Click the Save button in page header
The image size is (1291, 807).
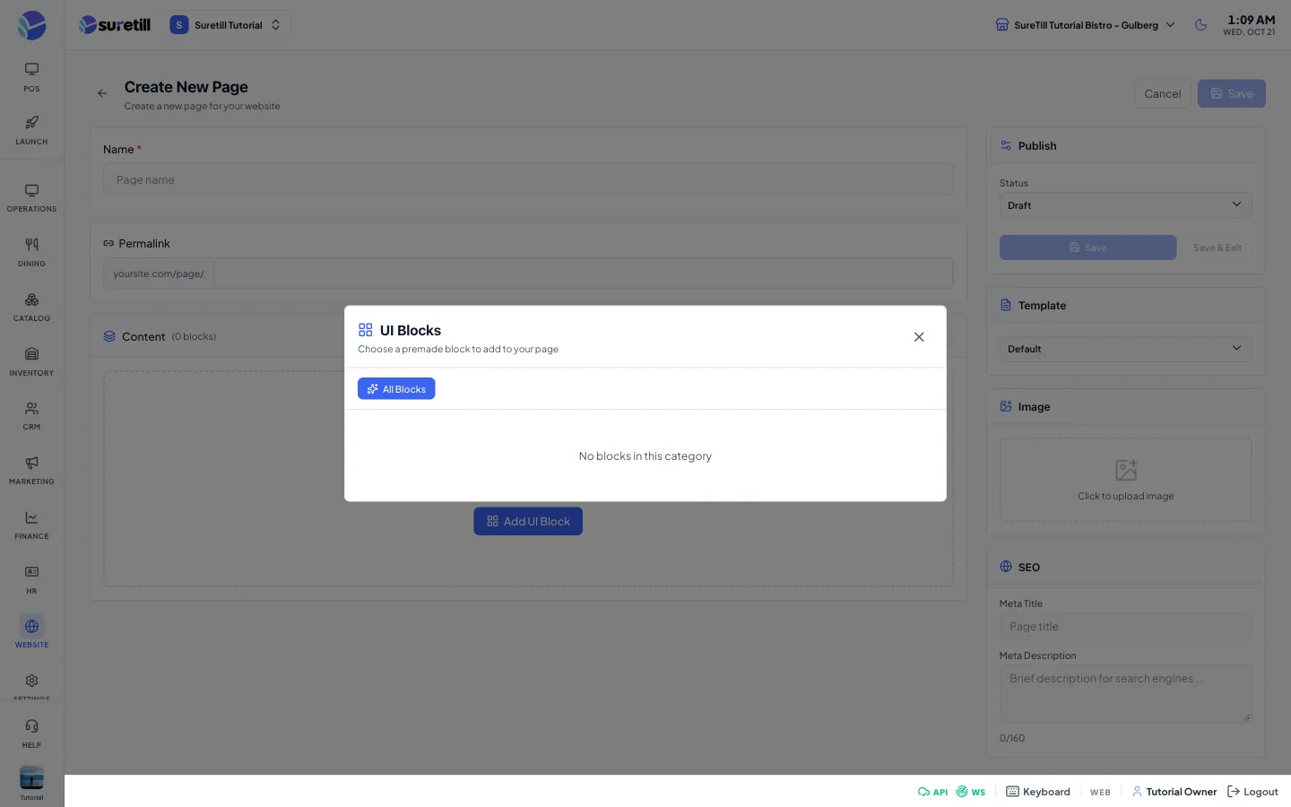pyautogui.click(x=1232, y=93)
